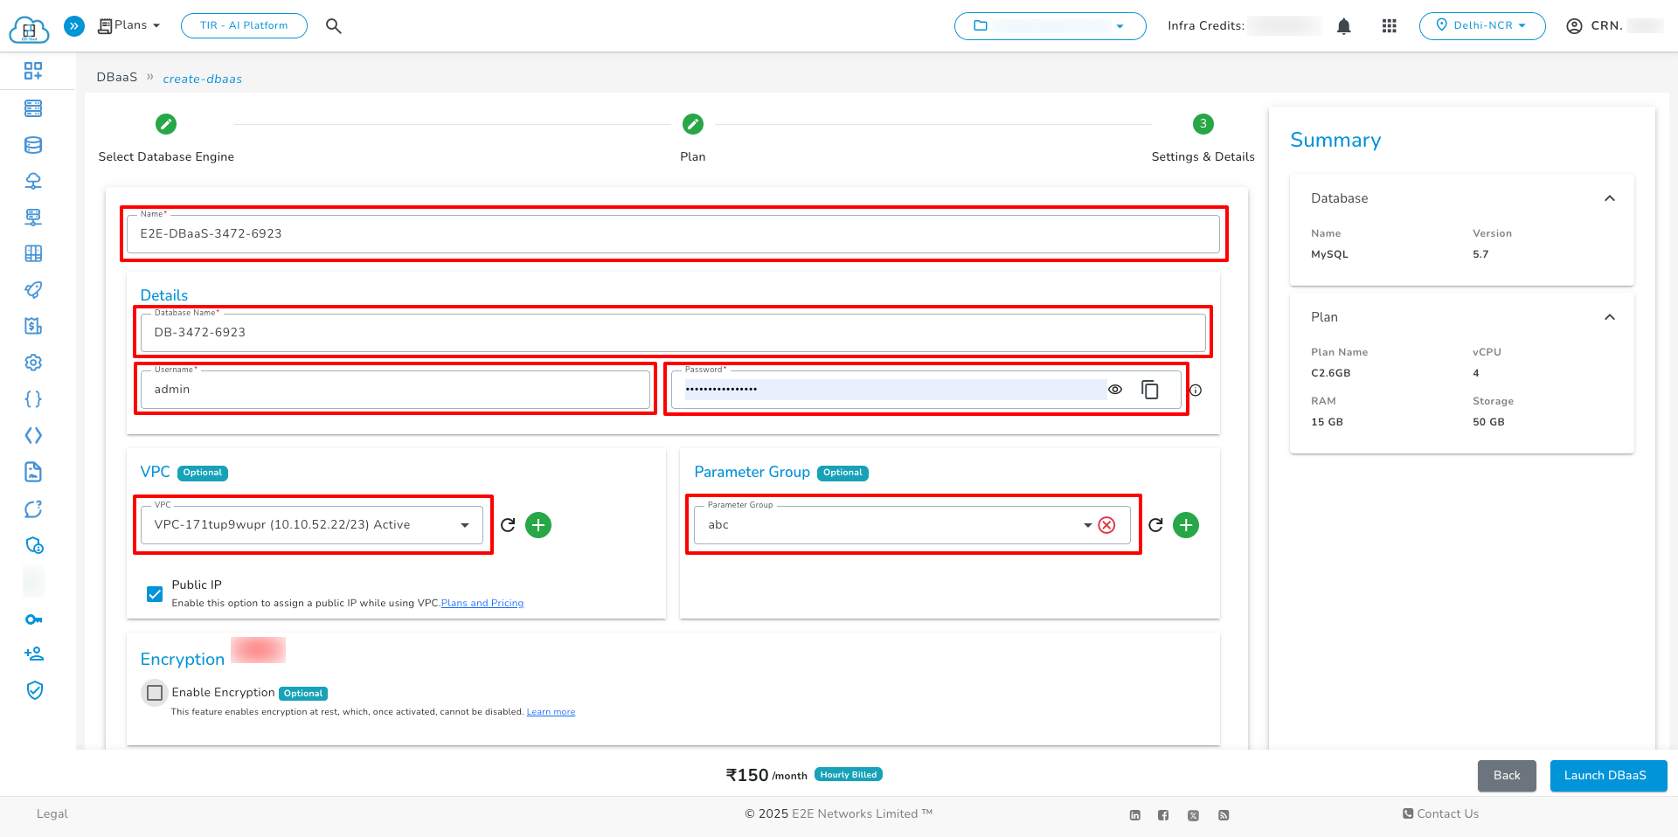Screen dimensions: 1678x837
Task: Open the billing invoice icon in sidebar
Action: click(33, 326)
